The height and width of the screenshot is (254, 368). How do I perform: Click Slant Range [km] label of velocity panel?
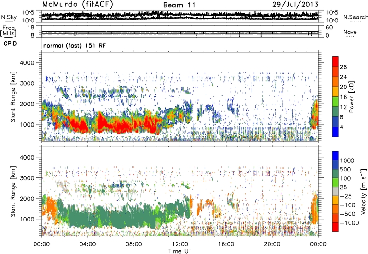[13, 191]
